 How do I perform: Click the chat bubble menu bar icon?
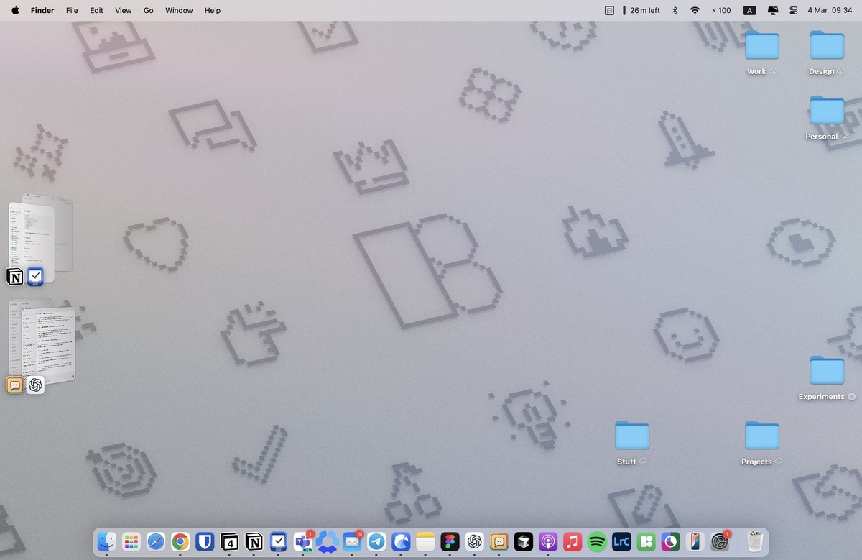click(609, 10)
